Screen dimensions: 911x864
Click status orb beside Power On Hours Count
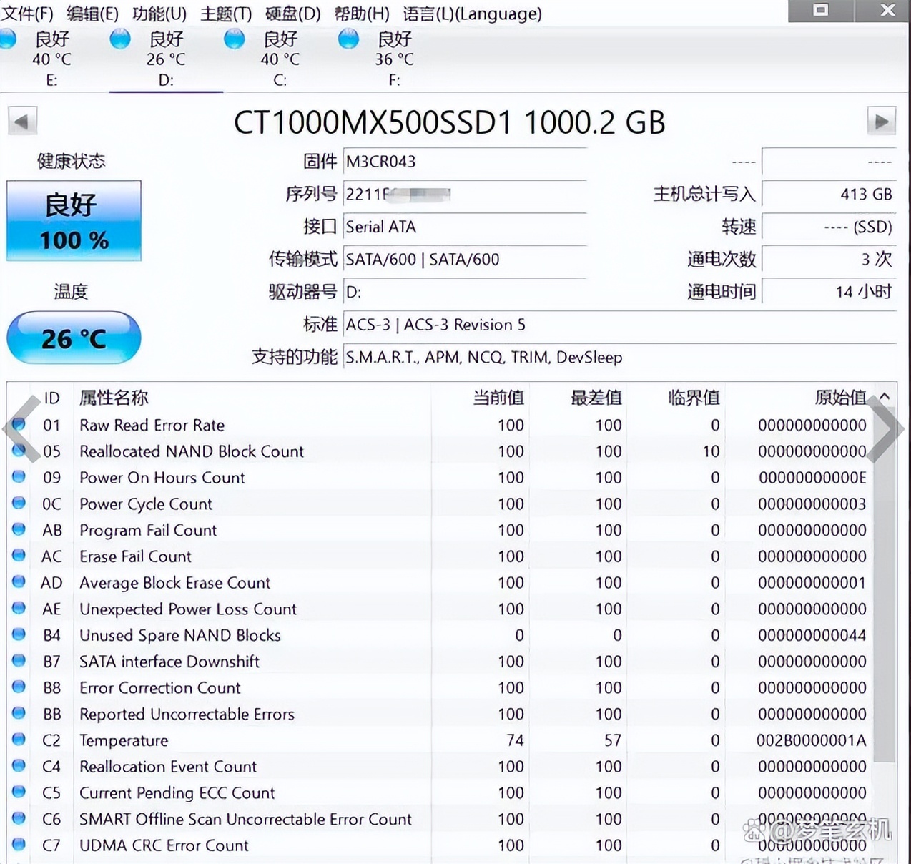(x=19, y=477)
